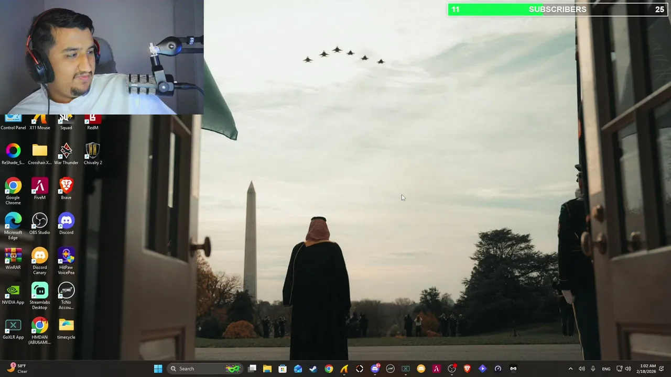Open the RedM desktop shortcut
Image resolution: width=671 pixels, height=377 pixels.
point(93,123)
